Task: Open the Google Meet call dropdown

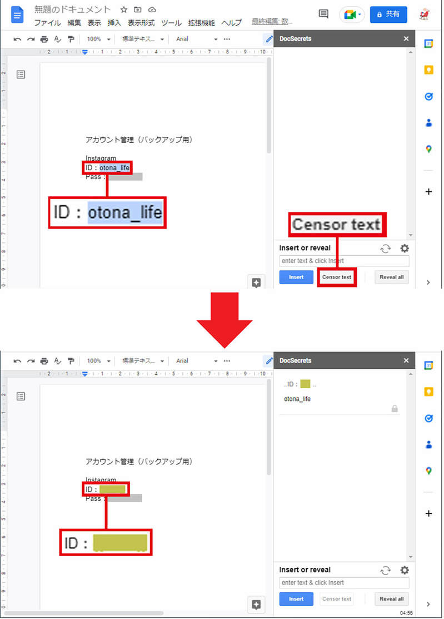Action: point(352,14)
